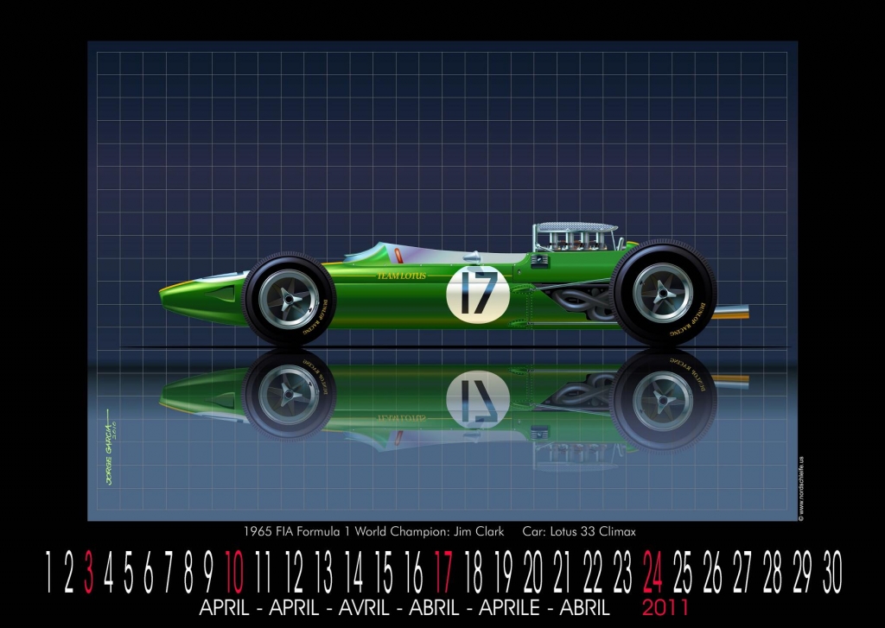The height and width of the screenshot is (628, 885).
Task: Click the word APRILE in month row
Action: click(509, 608)
